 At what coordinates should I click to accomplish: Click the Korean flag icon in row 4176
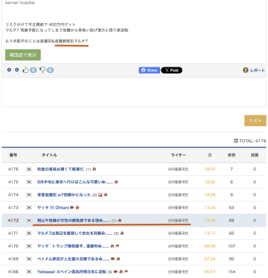coord(29,170)
